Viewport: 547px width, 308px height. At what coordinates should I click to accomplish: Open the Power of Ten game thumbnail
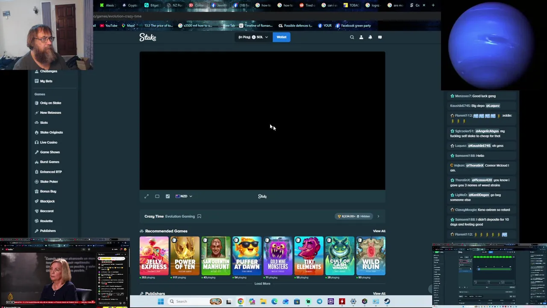185,256
